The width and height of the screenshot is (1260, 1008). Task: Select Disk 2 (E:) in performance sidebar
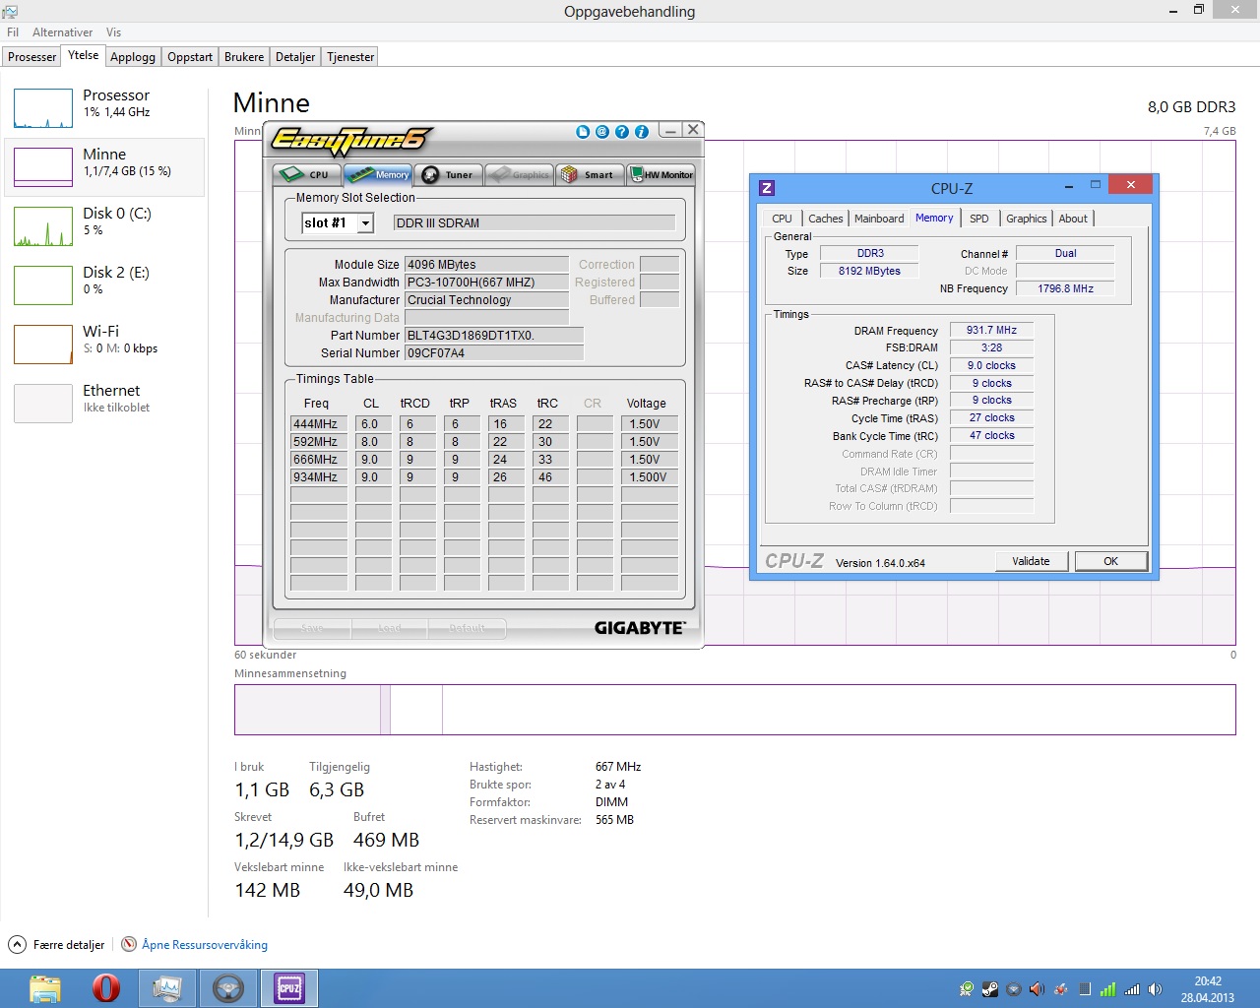click(x=104, y=285)
